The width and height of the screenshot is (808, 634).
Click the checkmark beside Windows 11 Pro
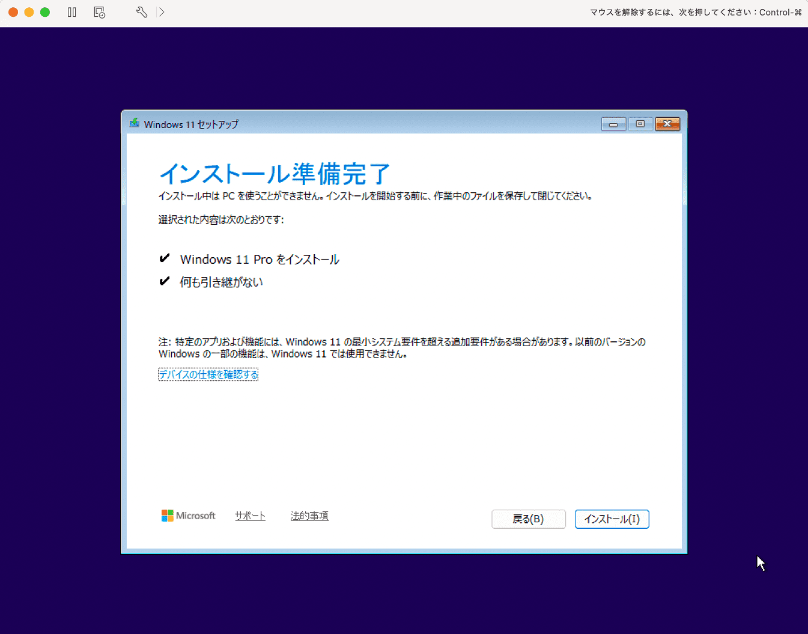point(165,258)
